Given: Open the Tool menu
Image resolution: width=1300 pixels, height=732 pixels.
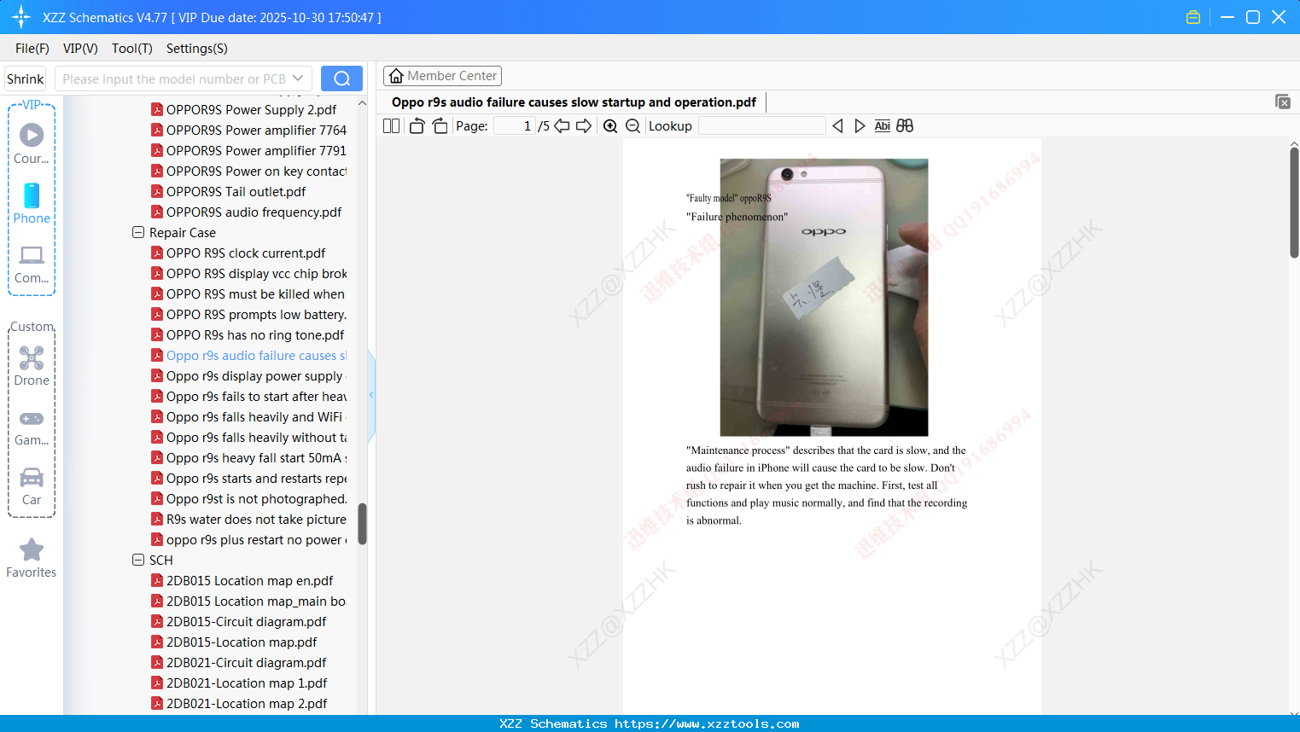Looking at the screenshot, I should pos(131,49).
